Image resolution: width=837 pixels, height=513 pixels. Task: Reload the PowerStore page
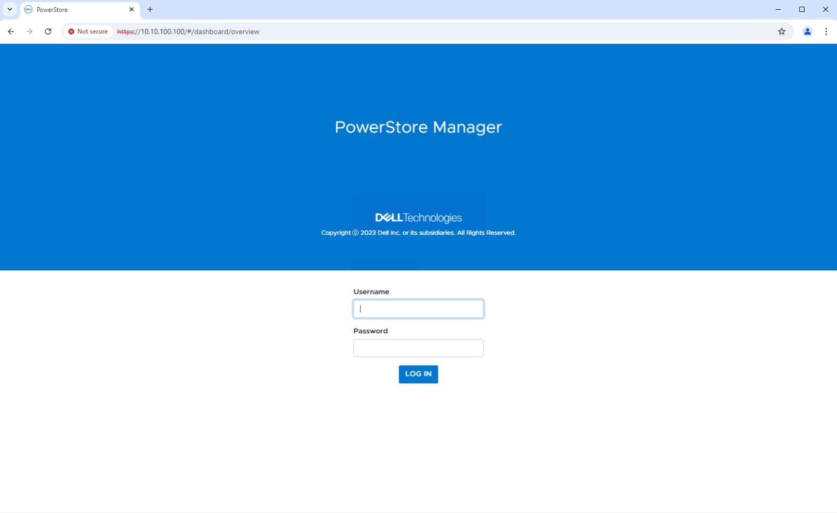coord(48,31)
